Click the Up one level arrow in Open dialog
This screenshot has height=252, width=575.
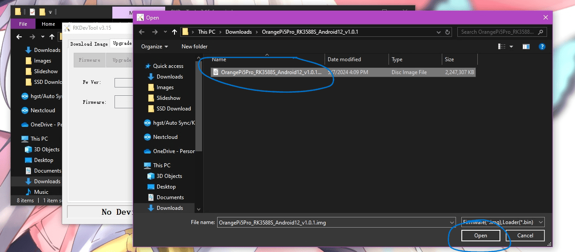[174, 32]
